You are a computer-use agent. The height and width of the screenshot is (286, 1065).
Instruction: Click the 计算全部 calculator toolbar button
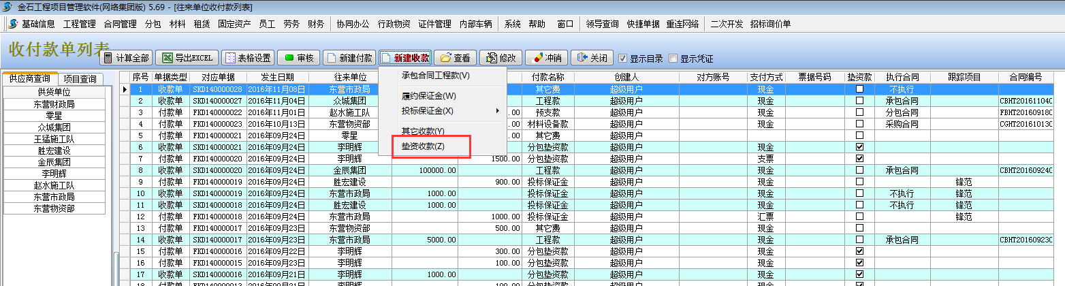click(x=126, y=58)
